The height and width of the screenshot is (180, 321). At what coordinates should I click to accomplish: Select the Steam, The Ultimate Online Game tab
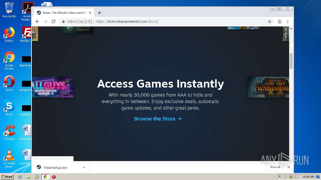[x=64, y=13]
